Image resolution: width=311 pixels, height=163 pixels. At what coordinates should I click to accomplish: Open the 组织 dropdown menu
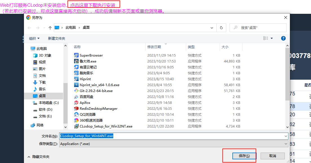(x=34, y=38)
